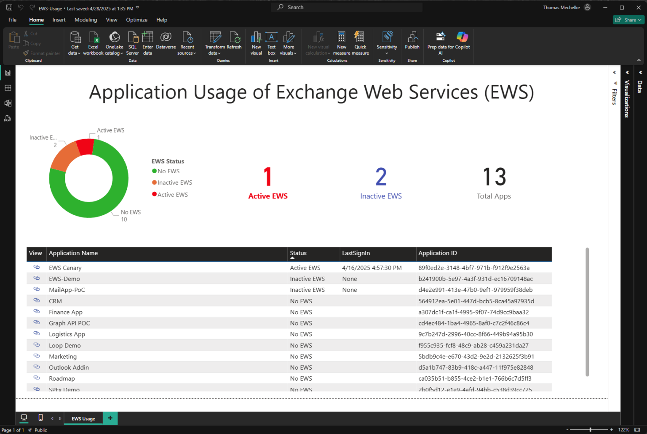Insert a Text box from the ribbon

[271, 42]
